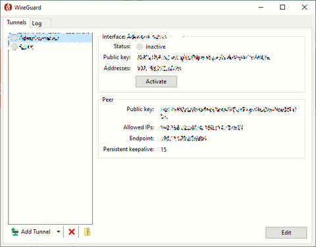This screenshot has width=316, height=247.
Task: Click the second tunnel's status icon
Action: click(14, 47)
